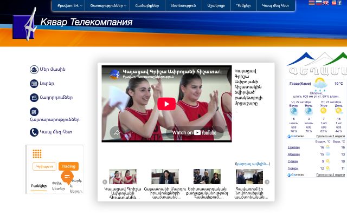Open the YouTube channel icon in header

click(x=334, y=3)
